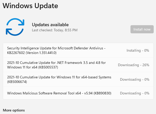Click the Downloading - 26% progress status
Screen dimensions: 156x114
pos(133,65)
